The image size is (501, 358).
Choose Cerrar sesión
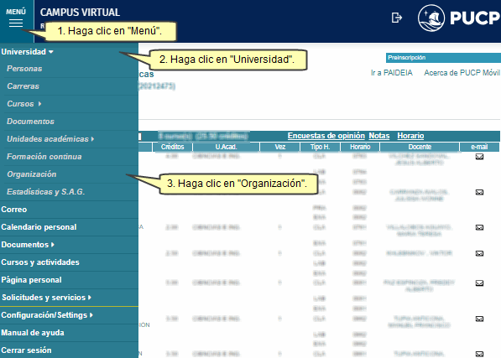(26, 350)
